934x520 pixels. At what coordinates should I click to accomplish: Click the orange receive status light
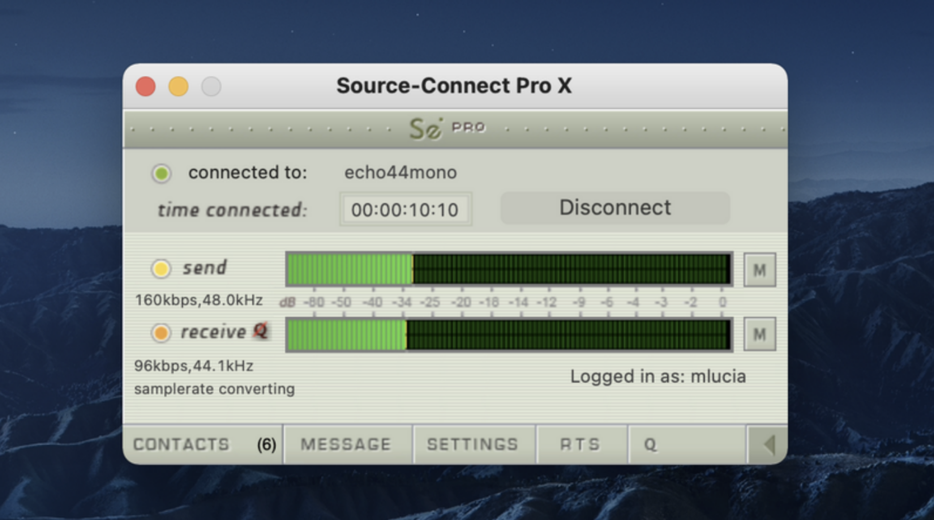[161, 333]
